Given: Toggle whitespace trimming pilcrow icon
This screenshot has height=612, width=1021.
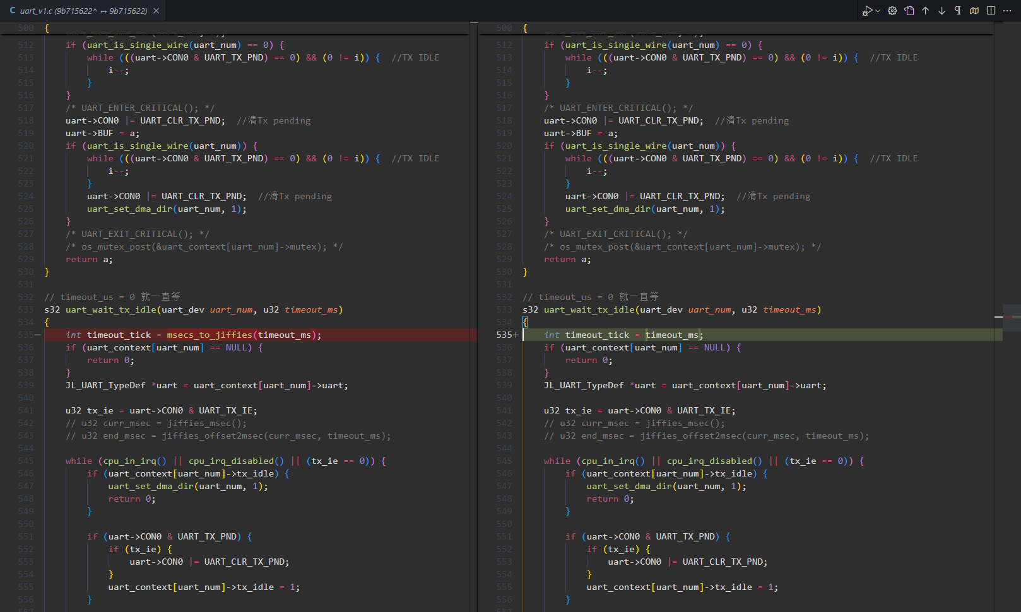Looking at the screenshot, I should 958,11.
